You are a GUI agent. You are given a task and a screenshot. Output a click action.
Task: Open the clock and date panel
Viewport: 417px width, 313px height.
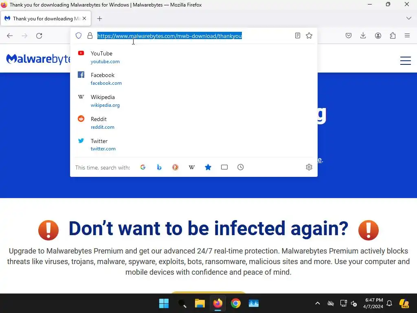pyautogui.click(x=374, y=303)
